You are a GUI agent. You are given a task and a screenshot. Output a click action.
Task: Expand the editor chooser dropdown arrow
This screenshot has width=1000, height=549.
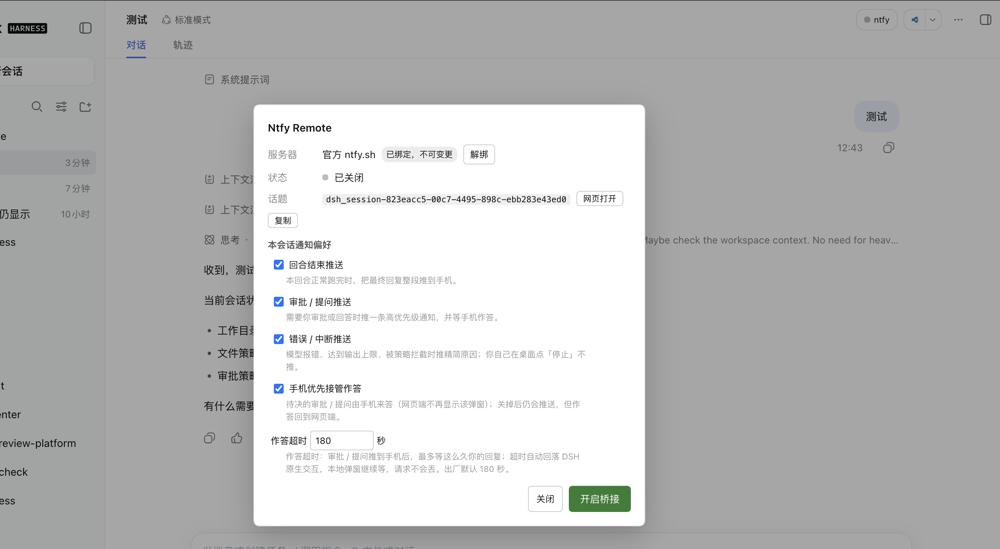tap(933, 20)
